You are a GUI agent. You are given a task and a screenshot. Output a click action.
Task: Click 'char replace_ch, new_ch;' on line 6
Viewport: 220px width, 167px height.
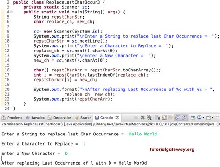click(64, 22)
